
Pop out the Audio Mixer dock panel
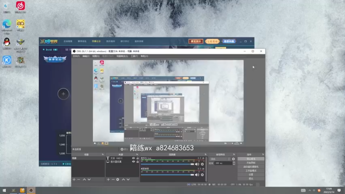[x=206, y=154]
